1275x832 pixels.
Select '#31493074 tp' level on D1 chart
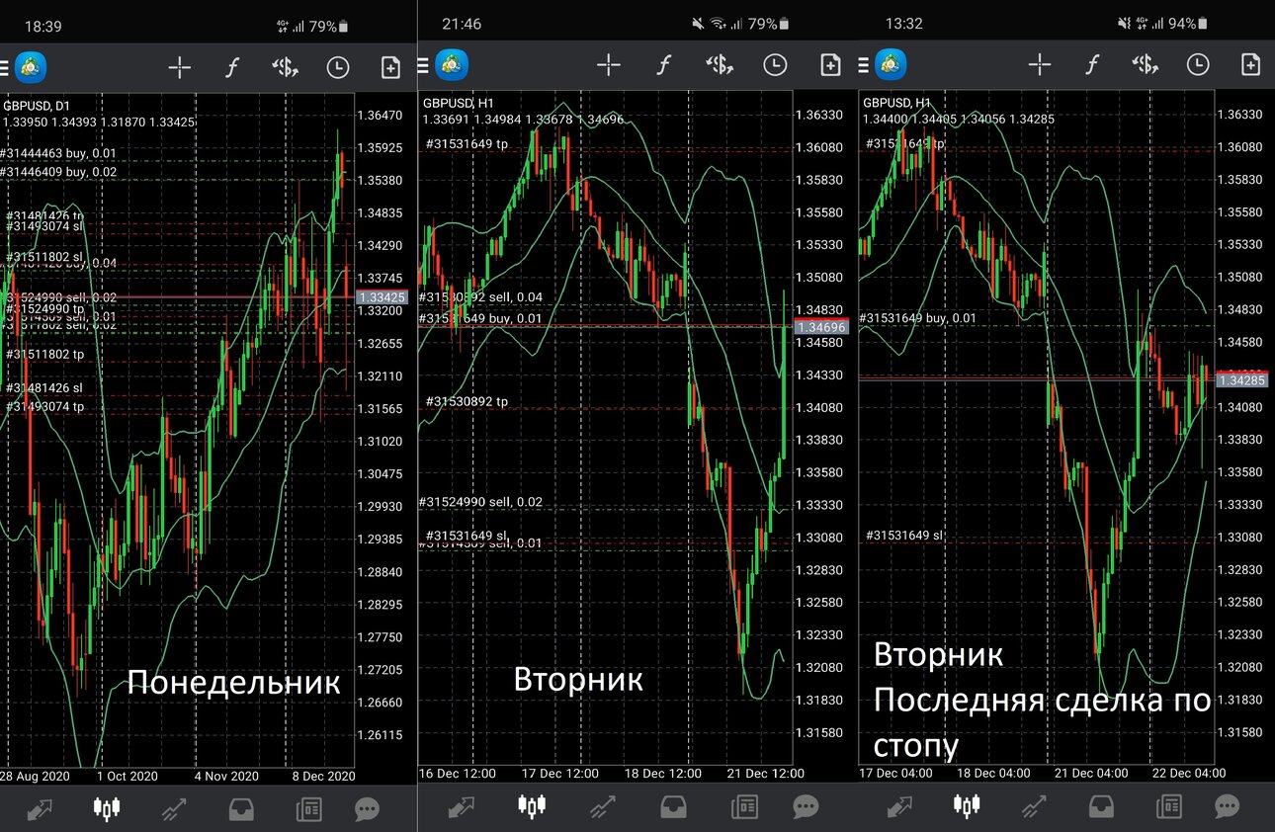click(x=45, y=406)
